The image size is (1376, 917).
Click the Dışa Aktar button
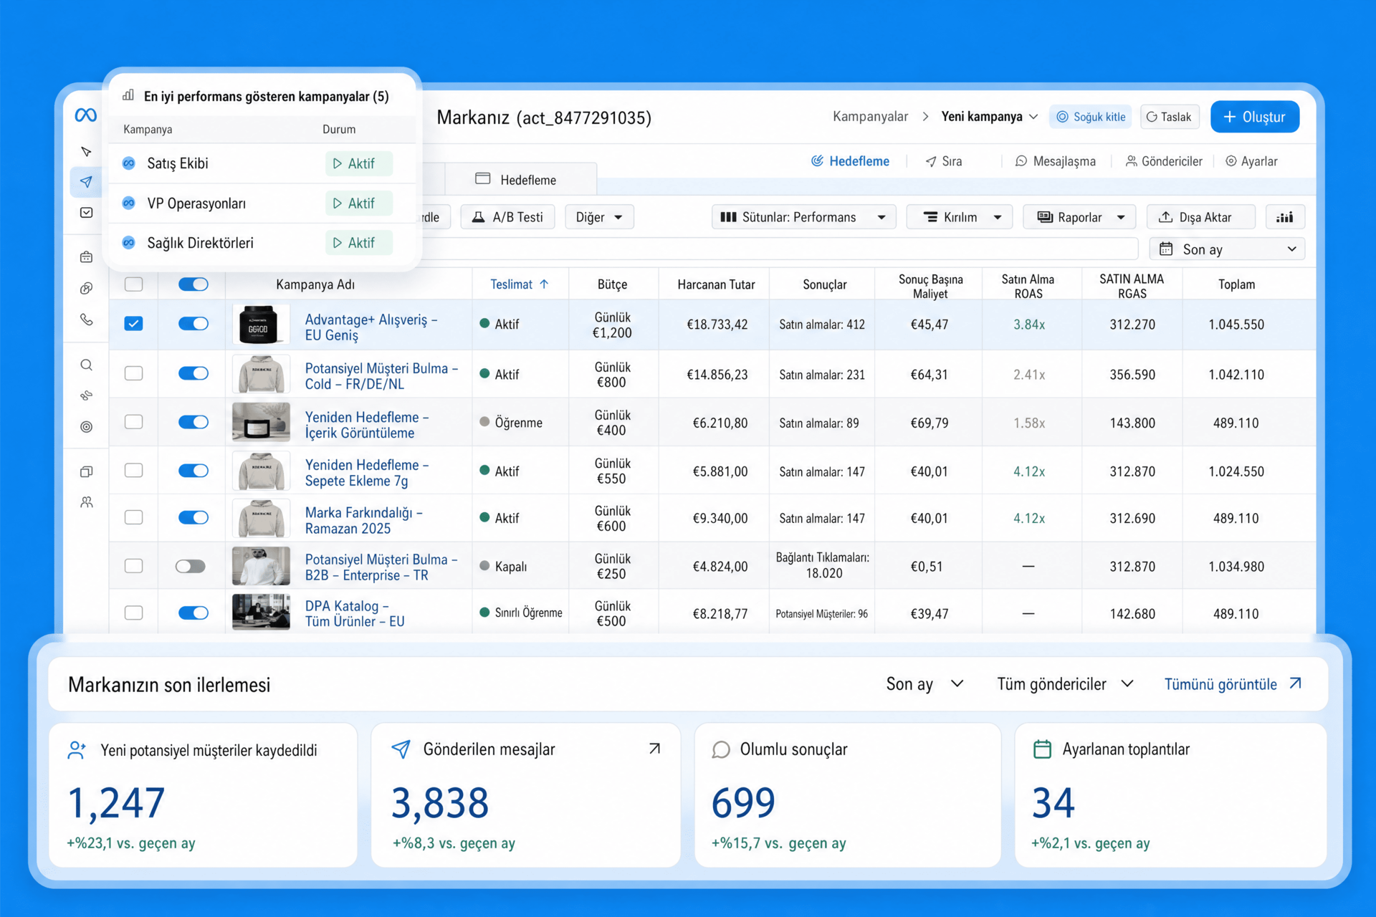tap(1200, 217)
